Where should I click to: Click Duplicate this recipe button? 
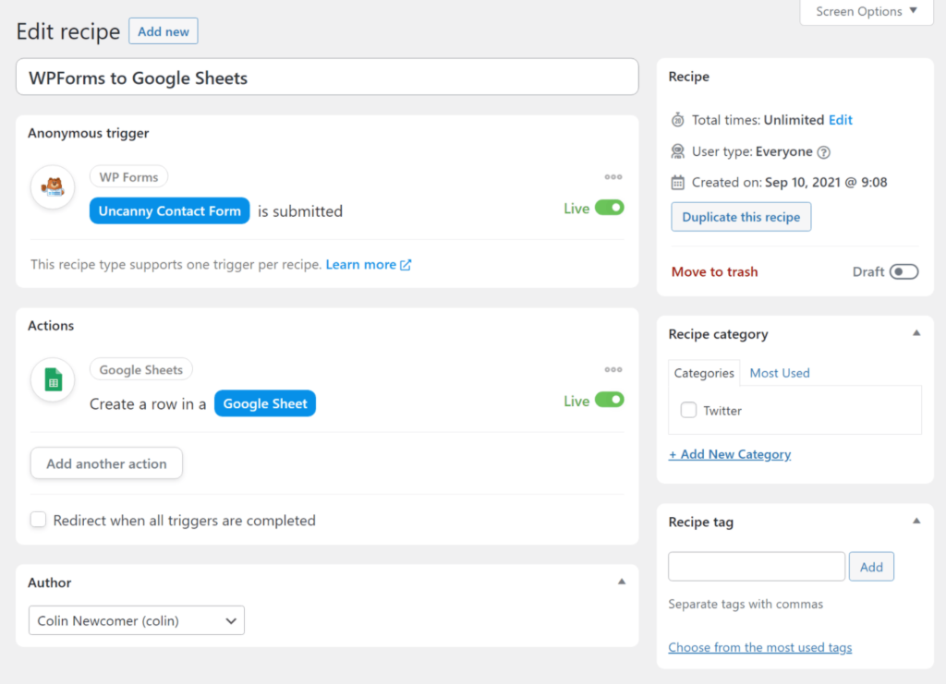coord(741,217)
